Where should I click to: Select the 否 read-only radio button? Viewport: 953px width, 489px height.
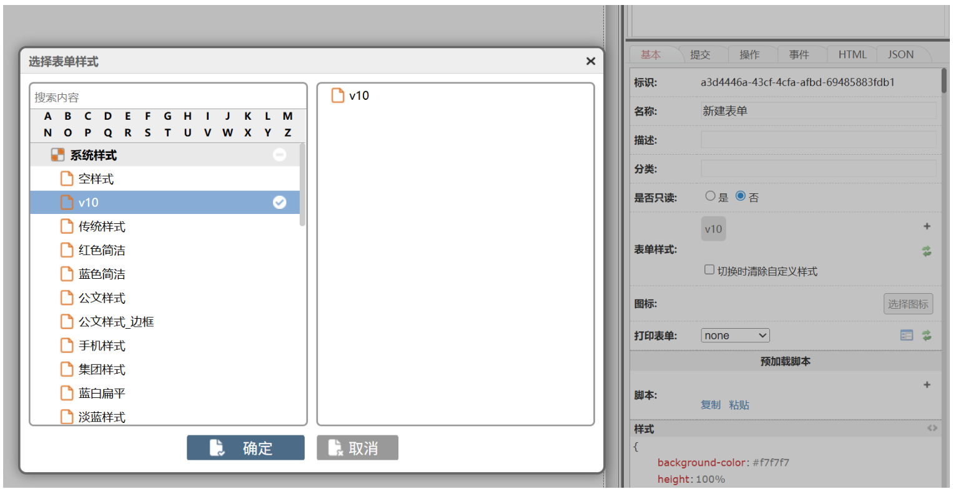[x=741, y=196]
